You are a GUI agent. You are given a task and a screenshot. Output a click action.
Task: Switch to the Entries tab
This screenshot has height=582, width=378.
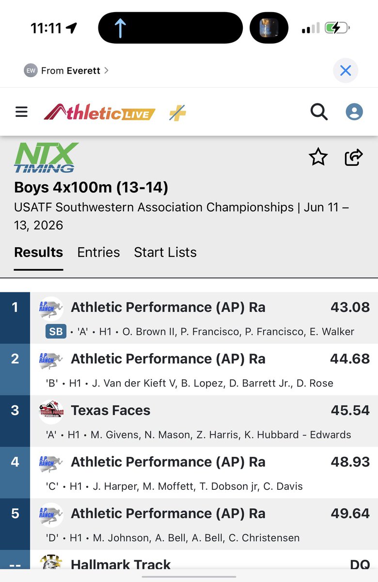[98, 252]
